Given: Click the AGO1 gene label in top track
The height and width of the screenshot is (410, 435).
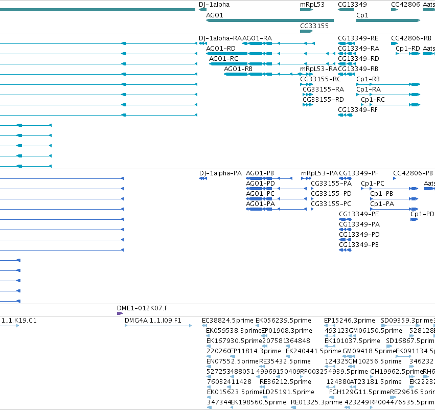Looking at the screenshot, I should coord(215,15).
